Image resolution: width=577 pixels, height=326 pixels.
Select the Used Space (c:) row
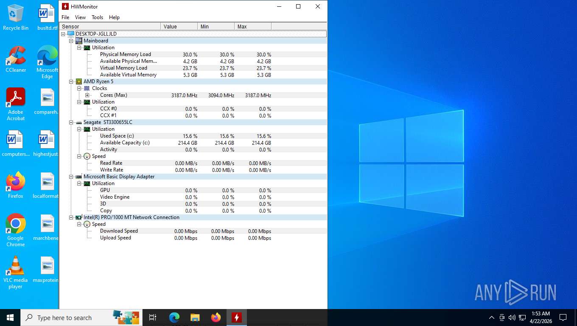193,136
